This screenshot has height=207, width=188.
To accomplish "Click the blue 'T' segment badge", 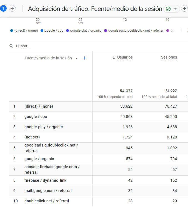I will tap(3, 8).
